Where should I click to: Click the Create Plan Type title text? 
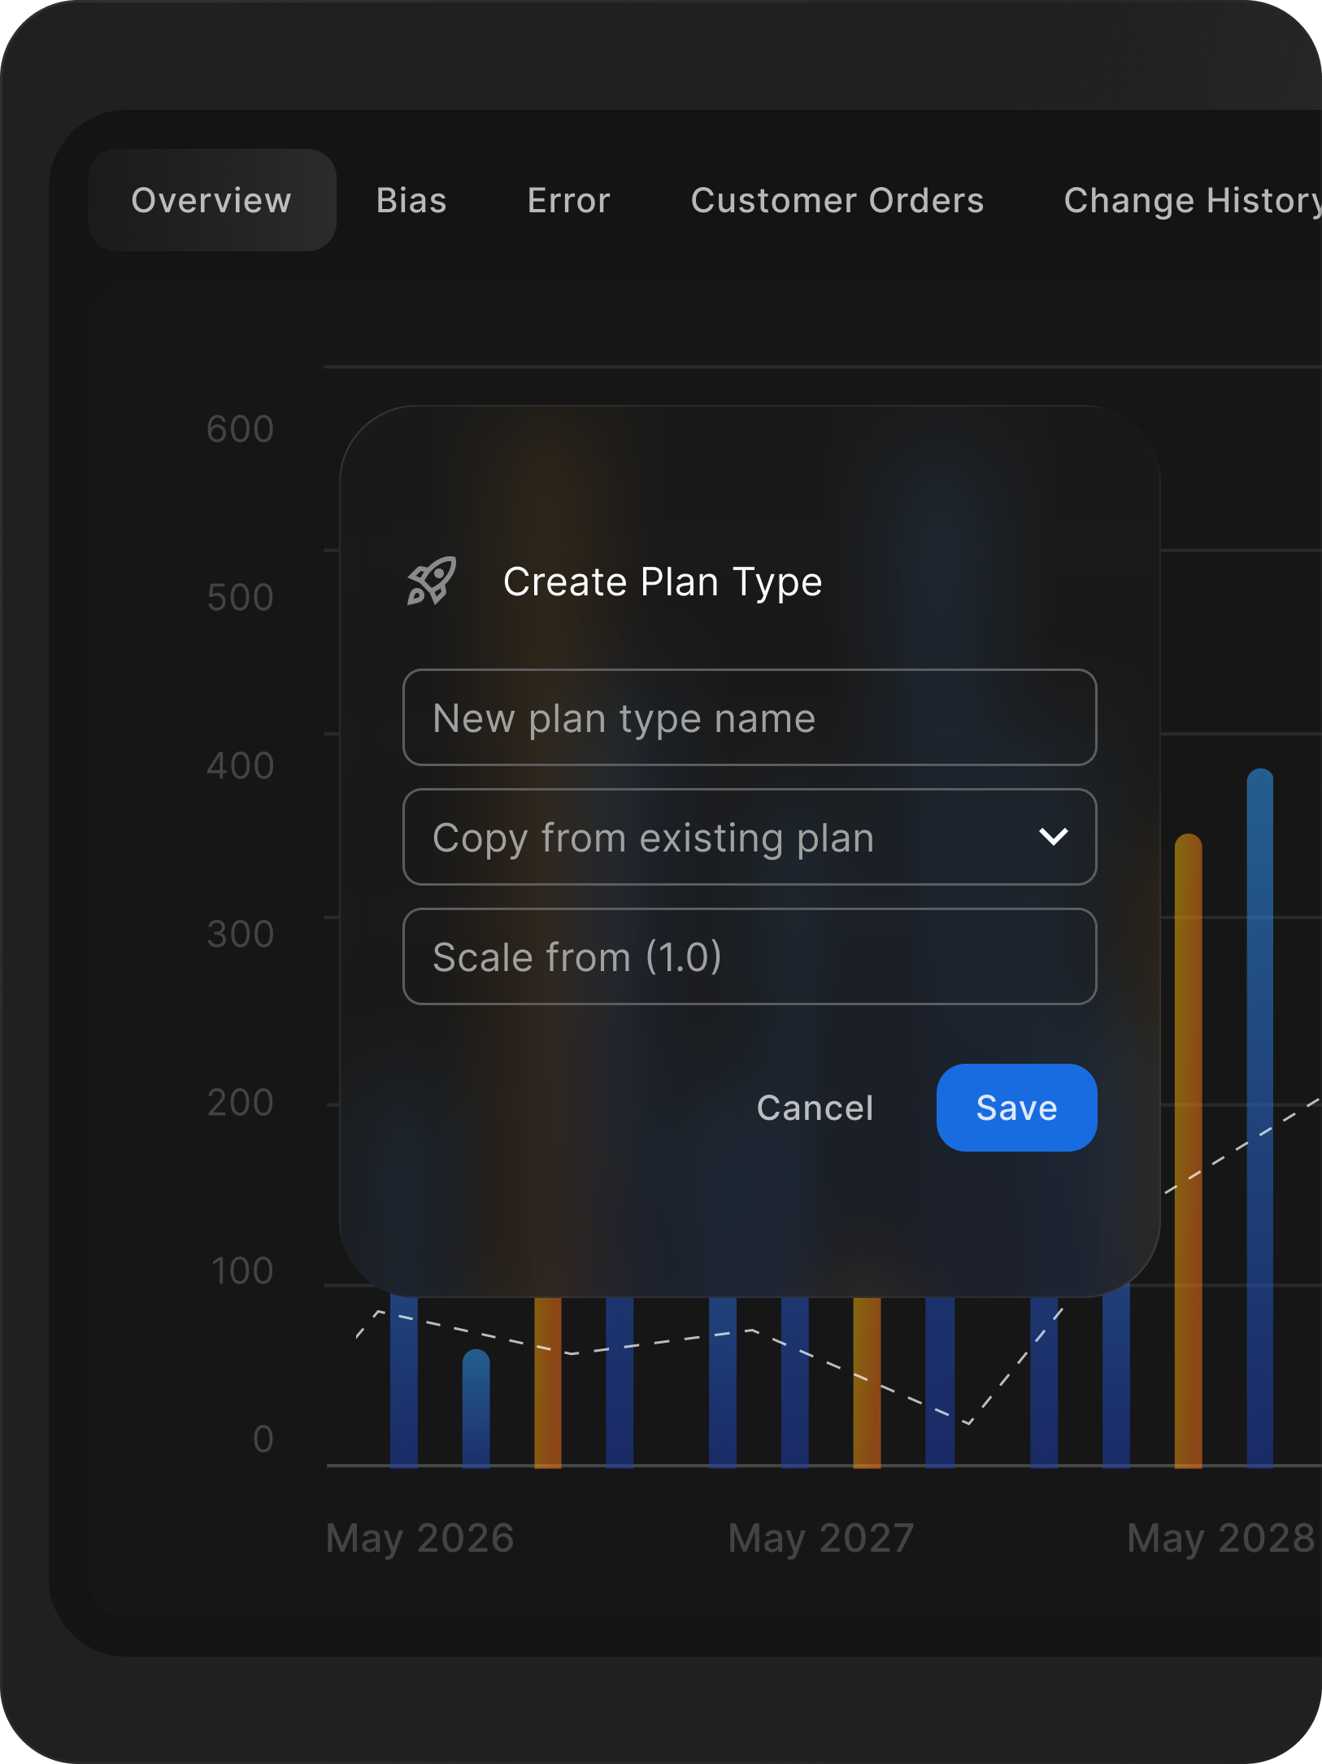[663, 582]
